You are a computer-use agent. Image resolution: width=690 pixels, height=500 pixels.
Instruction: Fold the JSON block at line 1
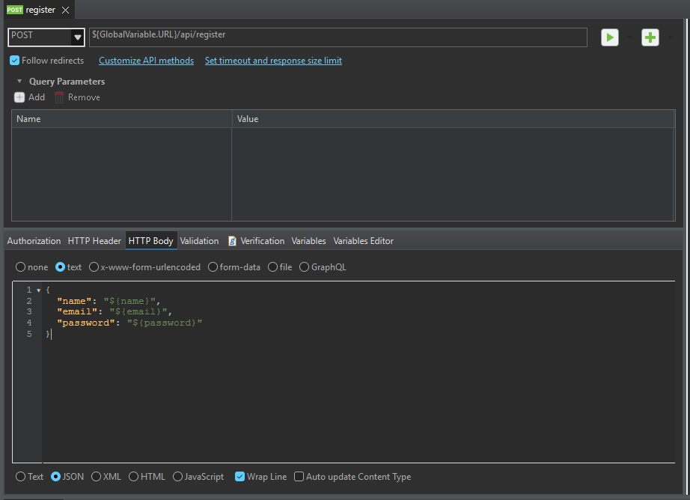point(38,290)
